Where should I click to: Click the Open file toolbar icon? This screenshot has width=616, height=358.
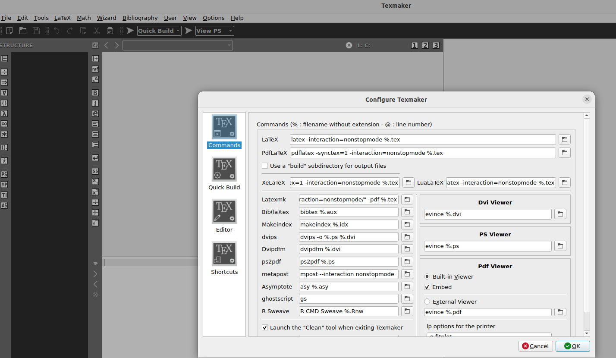(23, 31)
